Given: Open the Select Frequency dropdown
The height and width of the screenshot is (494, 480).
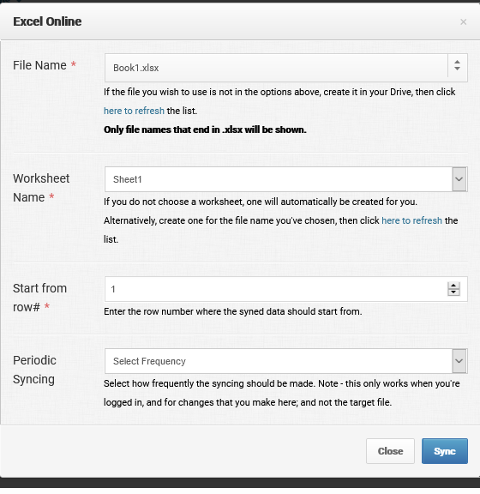Looking at the screenshot, I should (286, 361).
